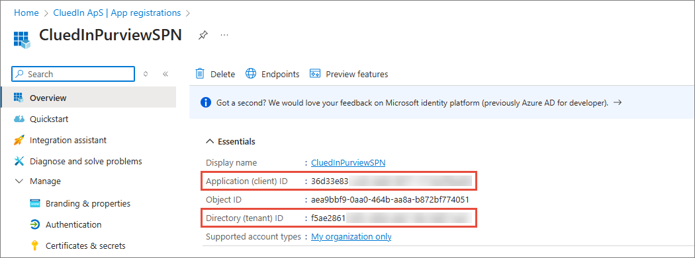Click the Quickstart cloud icon

[19, 119]
